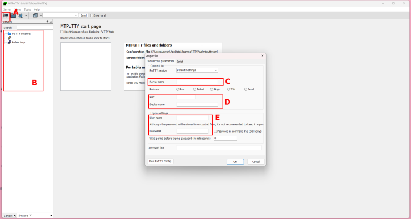Close the Servers bottom tab

point(14,215)
